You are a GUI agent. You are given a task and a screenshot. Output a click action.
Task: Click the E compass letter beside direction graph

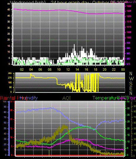131,89
